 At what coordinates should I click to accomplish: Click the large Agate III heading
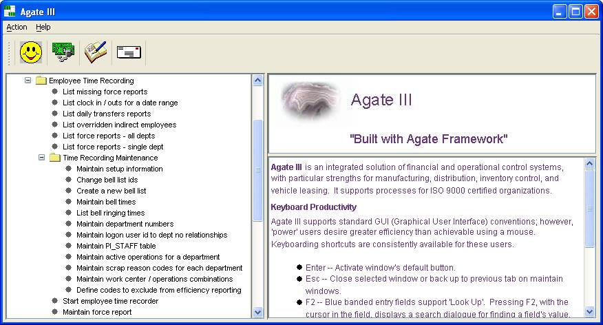[381, 100]
